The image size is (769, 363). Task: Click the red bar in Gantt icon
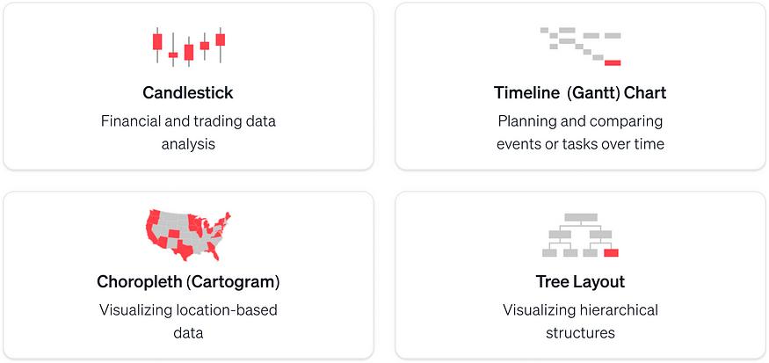(613, 62)
